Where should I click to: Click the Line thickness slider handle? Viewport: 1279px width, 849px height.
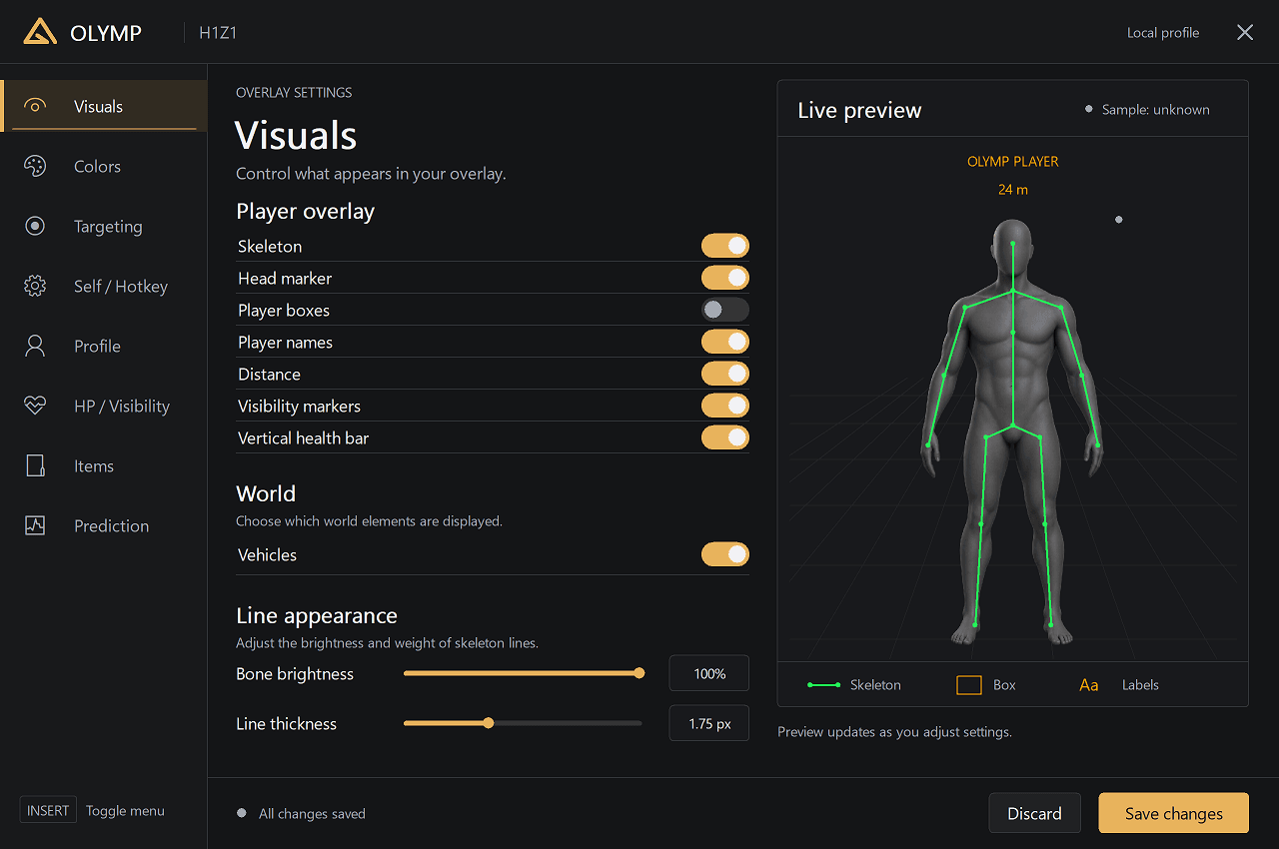(x=488, y=723)
